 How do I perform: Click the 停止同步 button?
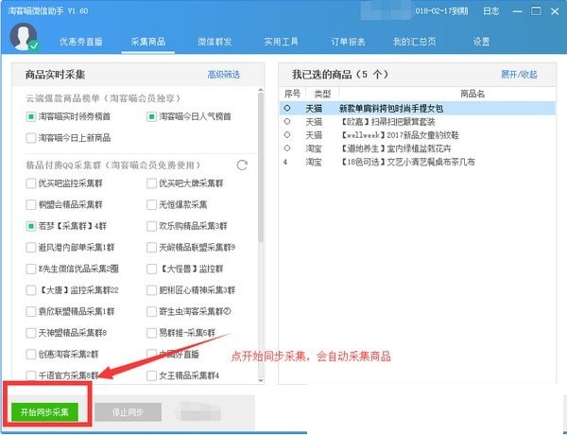click(128, 412)
